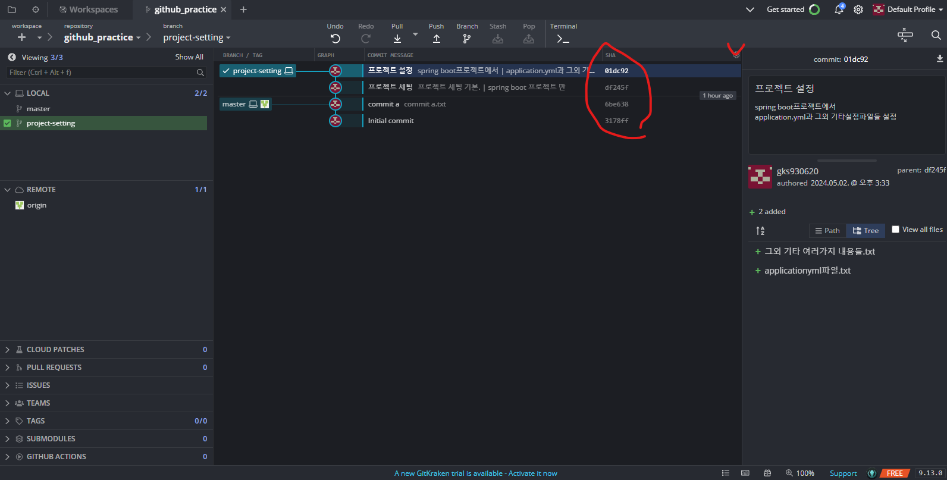Click the zoom 100% control
Viewport: 947px width, 480px height.
tap(800, 473)
